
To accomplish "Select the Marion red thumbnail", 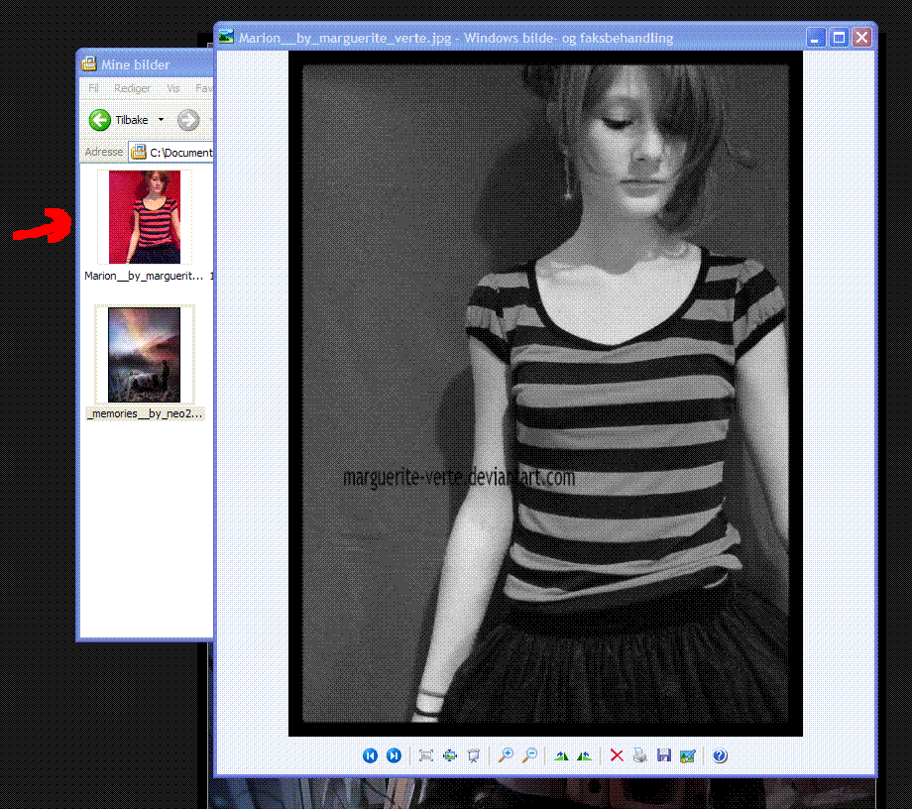I will click(145, 217).
